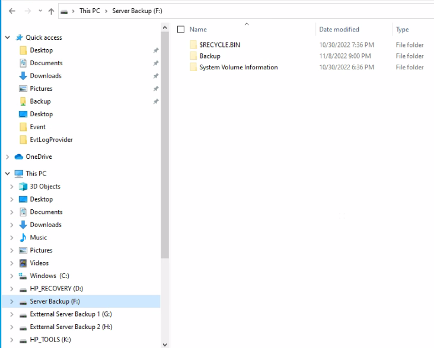Expand the OneDrive node
The width and height of the screenshot is (434, 348).
(8, 157)
